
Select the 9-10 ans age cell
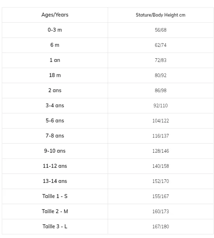click(55, 151)
